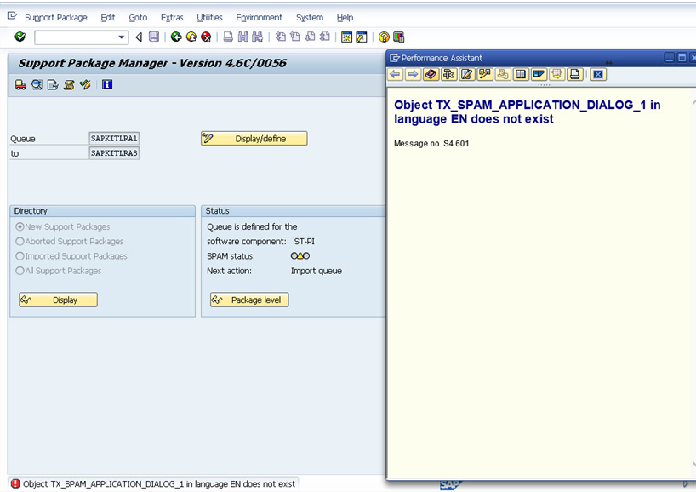Open the Support Package menu

[56, 18]
